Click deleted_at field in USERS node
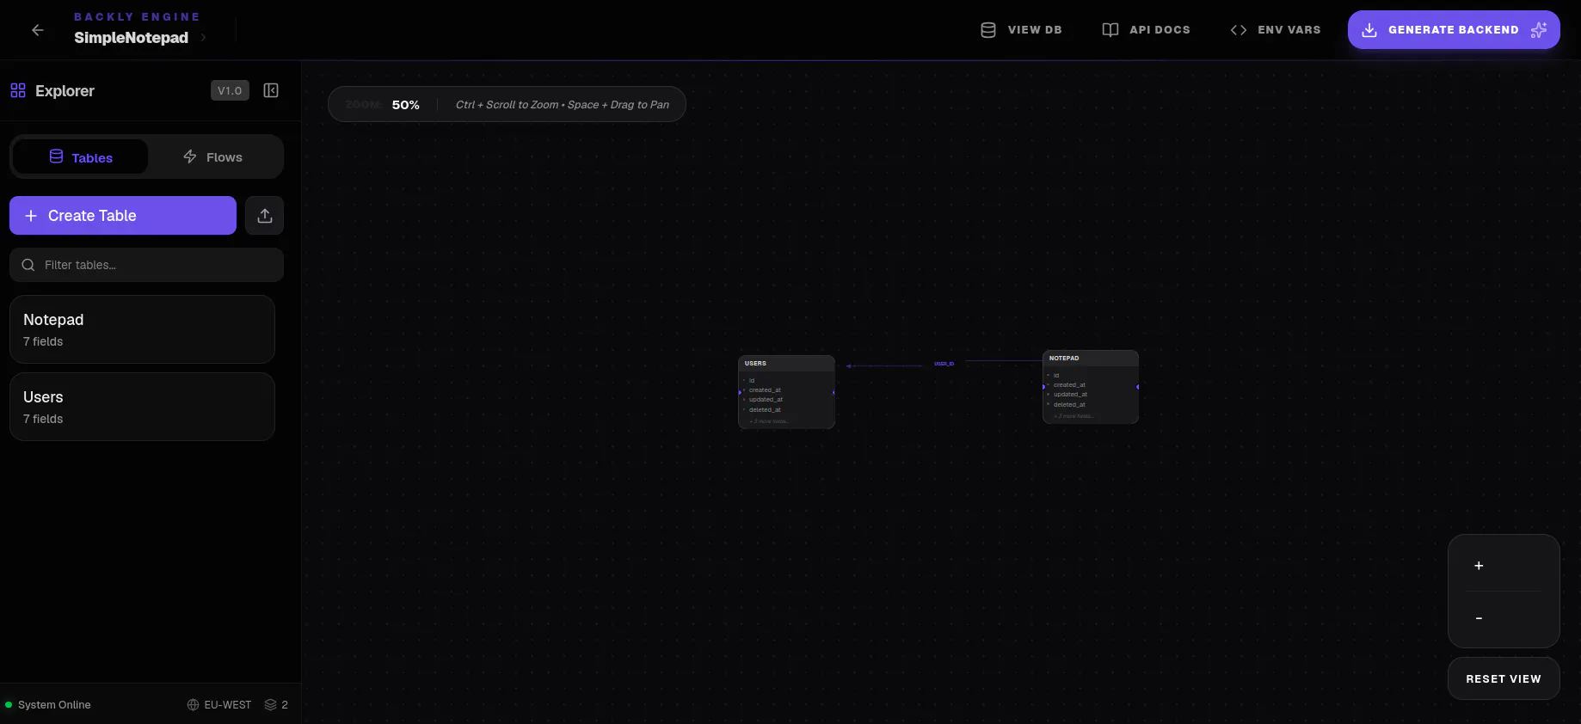The height and width of the screenshot is (724, 1581). pyautogui.click(x=765, y=410)
